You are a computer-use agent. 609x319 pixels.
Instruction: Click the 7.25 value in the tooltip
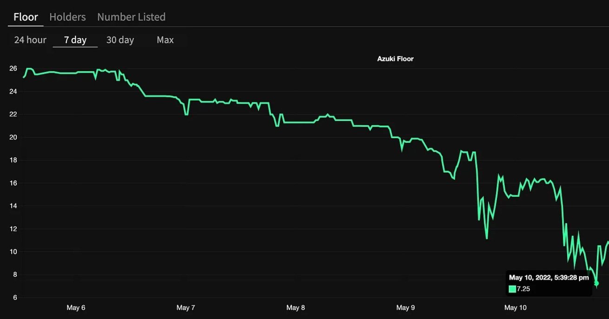tap(523, 289)
